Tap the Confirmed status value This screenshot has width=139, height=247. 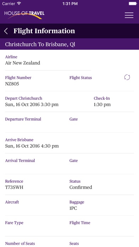pyautogui.click(x=81, y=187)
